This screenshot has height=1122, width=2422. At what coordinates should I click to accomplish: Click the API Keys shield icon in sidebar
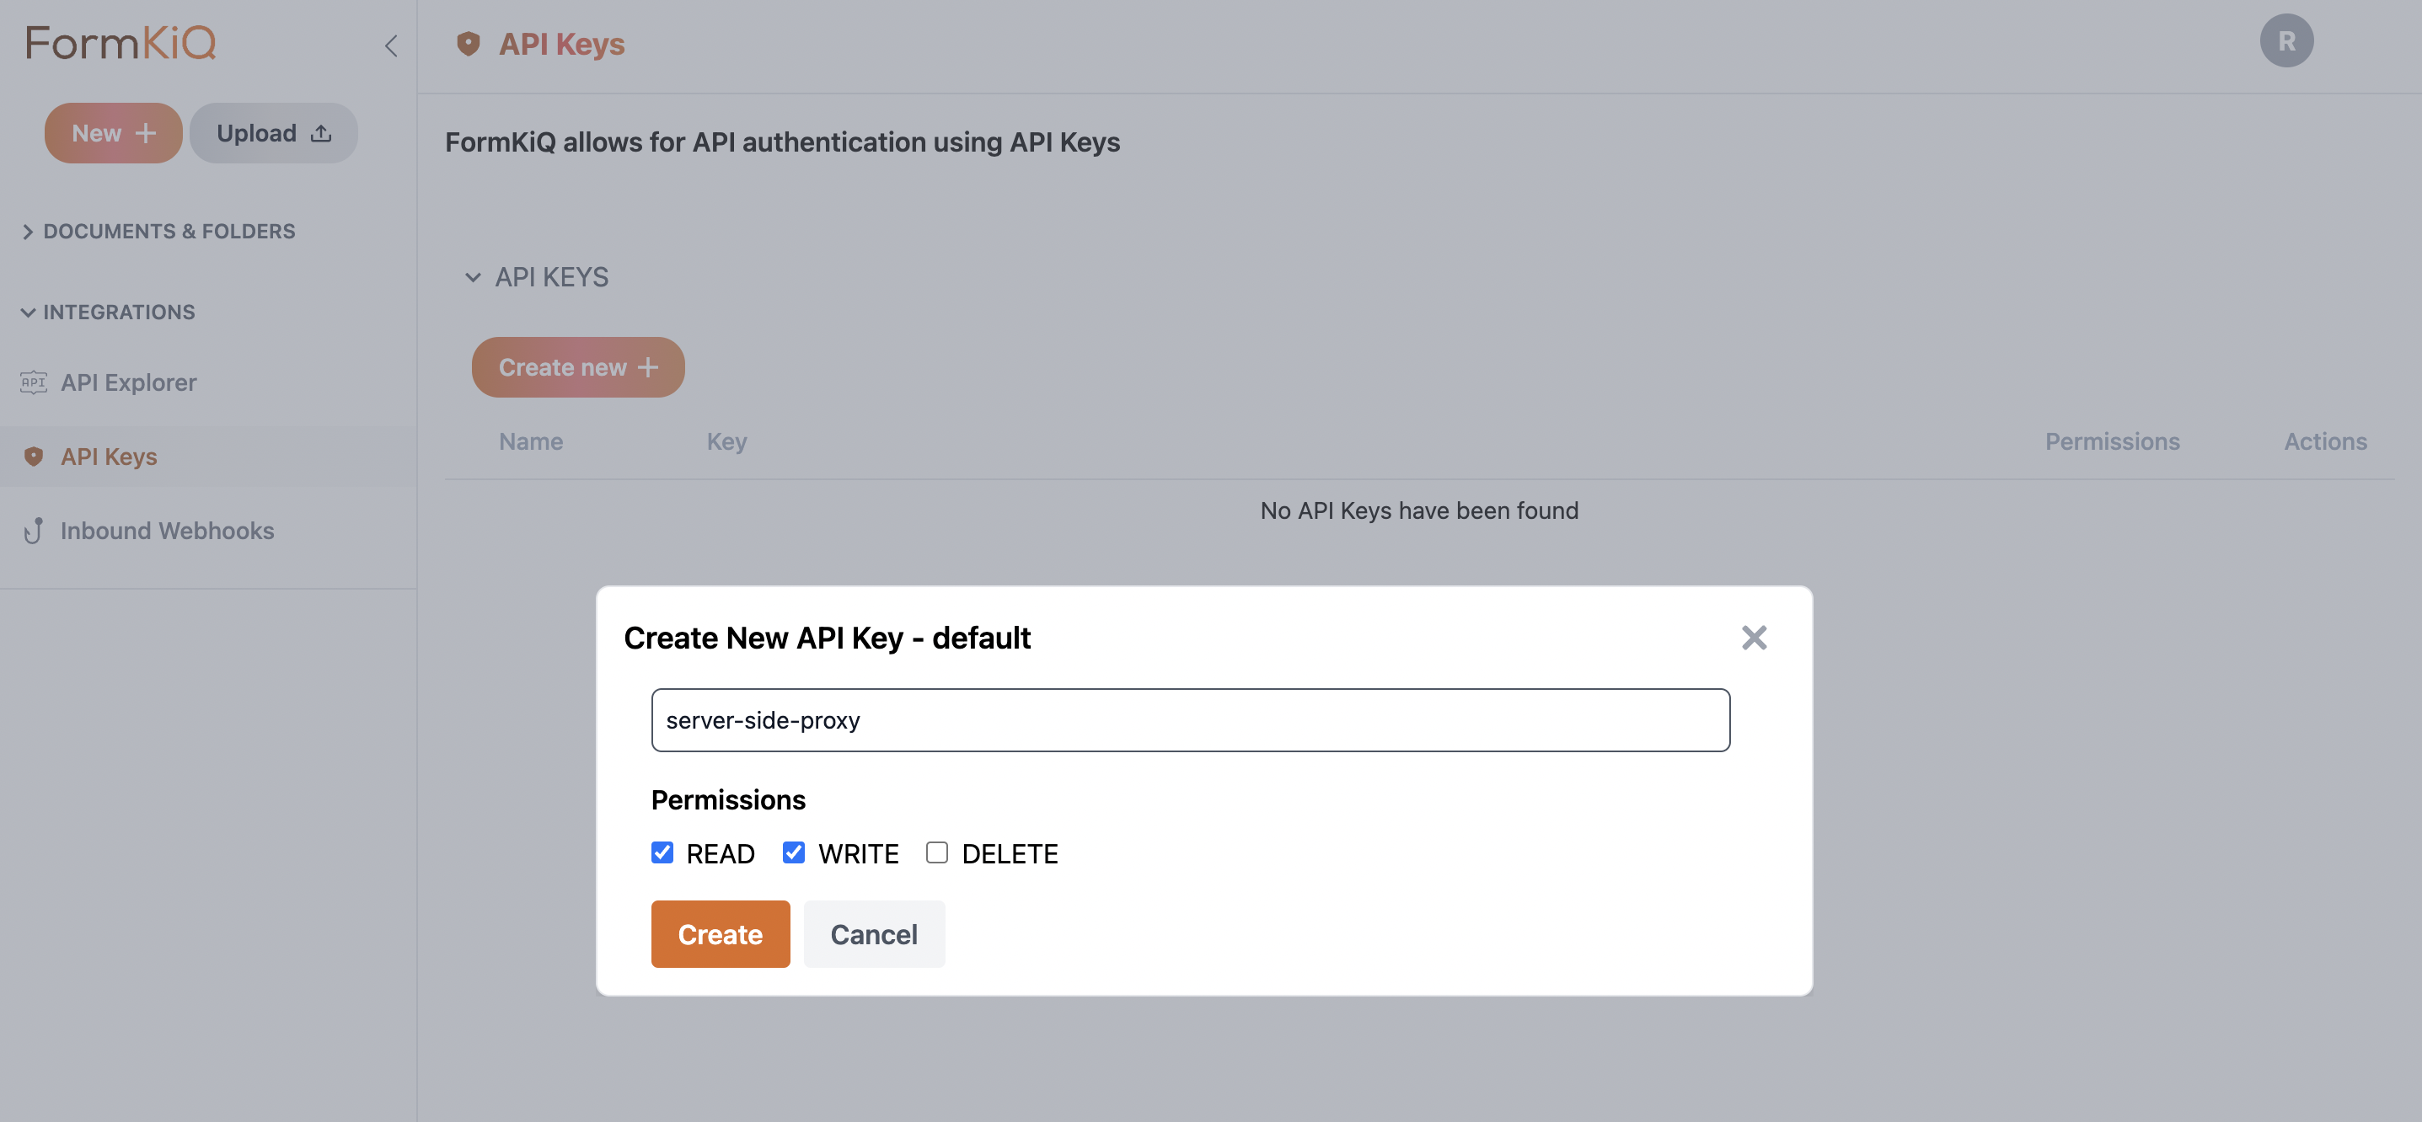[x=34, y=457]
